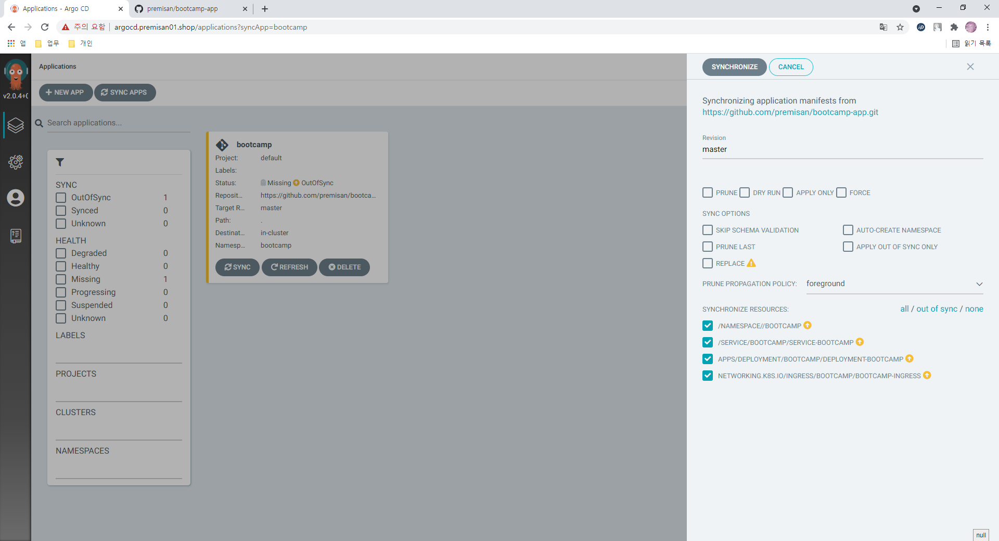Check AUTO-CREATE NAMESPACE option

click(848, 230)
